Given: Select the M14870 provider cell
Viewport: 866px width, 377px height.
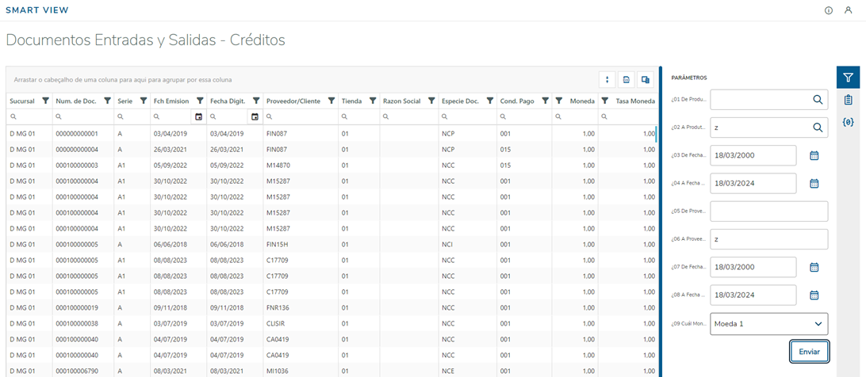Looking at the screenshot, I should pos(301,165).
